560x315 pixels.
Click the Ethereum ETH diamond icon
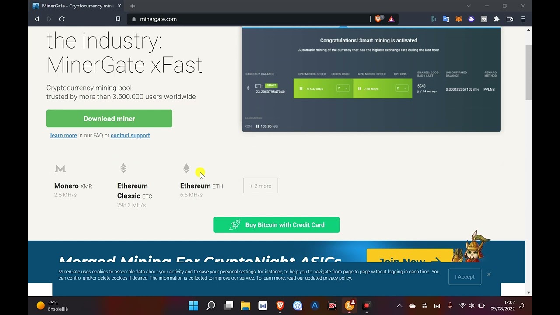186,168
